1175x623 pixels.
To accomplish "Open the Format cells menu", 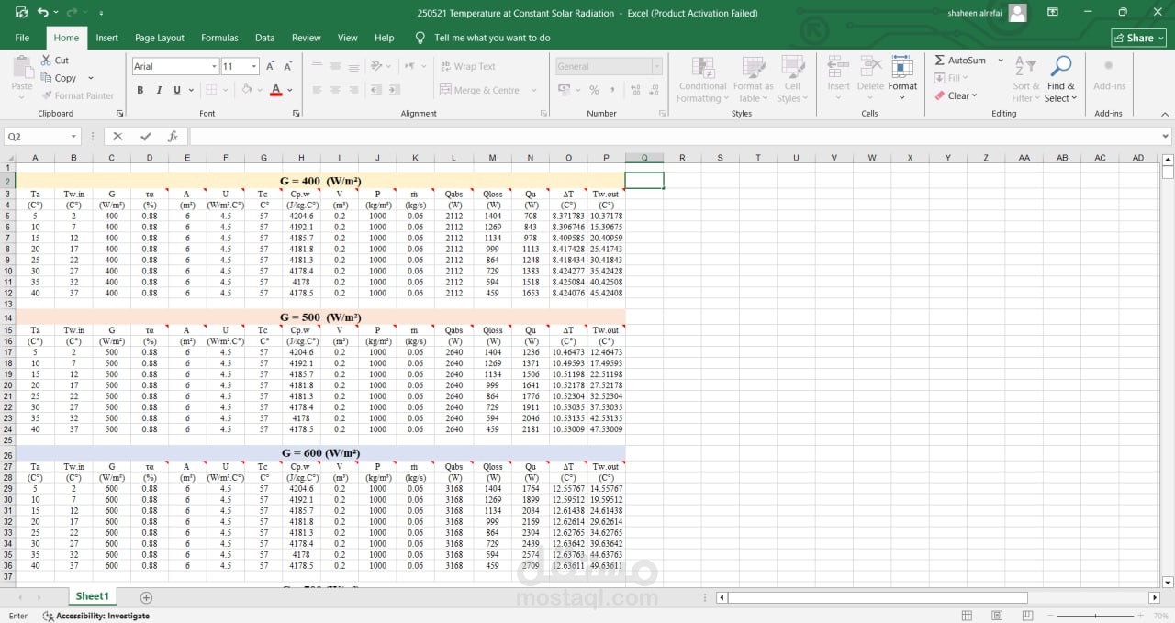I will (902, 79).
